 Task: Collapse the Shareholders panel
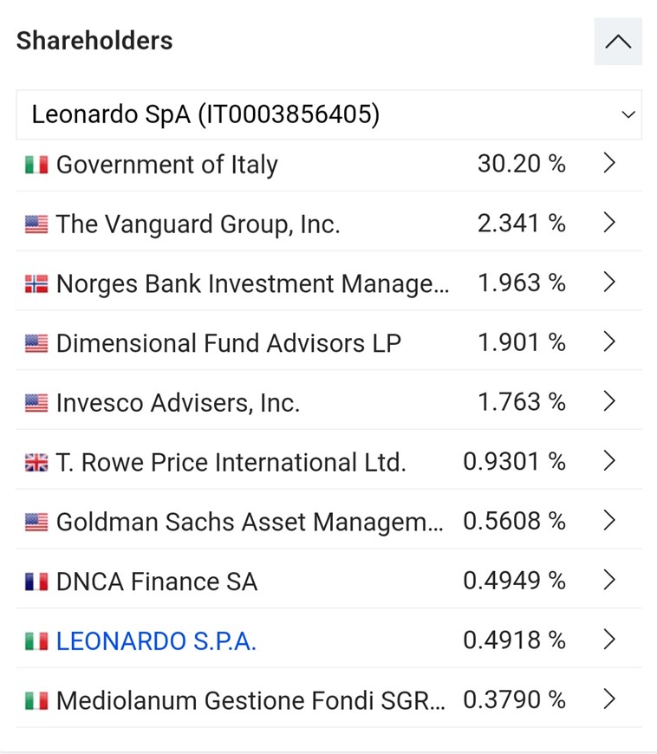(618, 42)
